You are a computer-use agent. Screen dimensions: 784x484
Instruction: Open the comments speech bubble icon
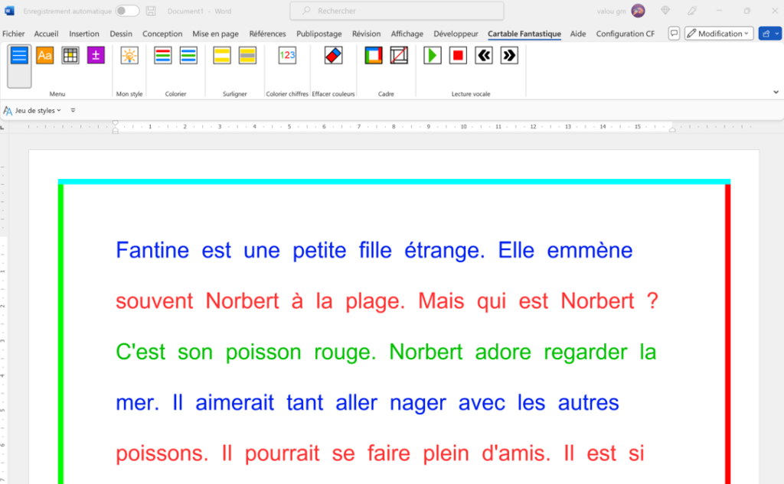click(674, 34)
